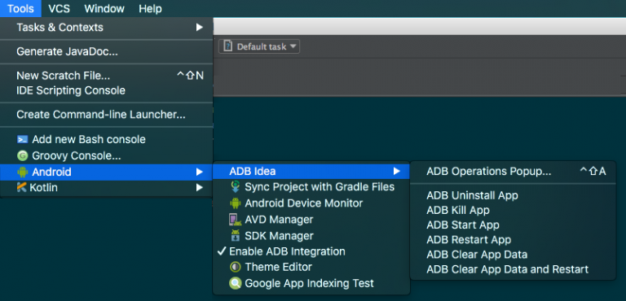Click the SDK Manager download icon
Image resolution: width=626 pixels, height=301 pixels.
(236, 236)
